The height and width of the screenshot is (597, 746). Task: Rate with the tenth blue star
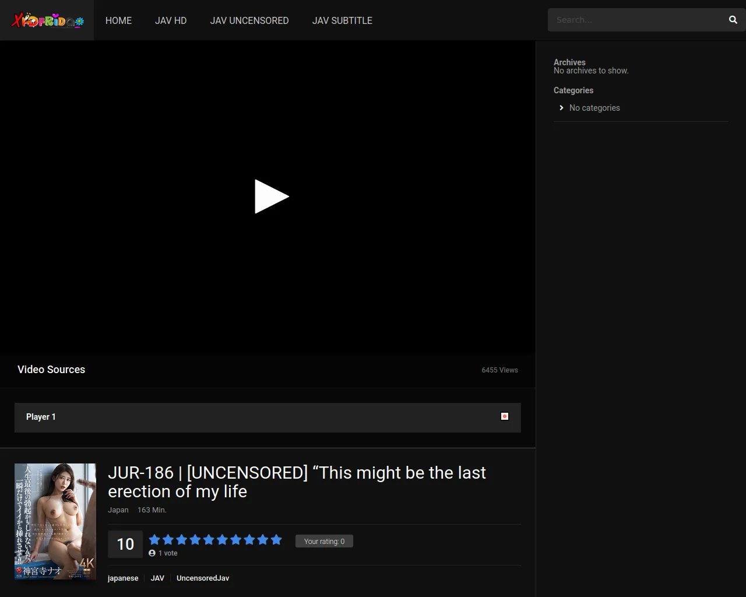tap(276, 540)
